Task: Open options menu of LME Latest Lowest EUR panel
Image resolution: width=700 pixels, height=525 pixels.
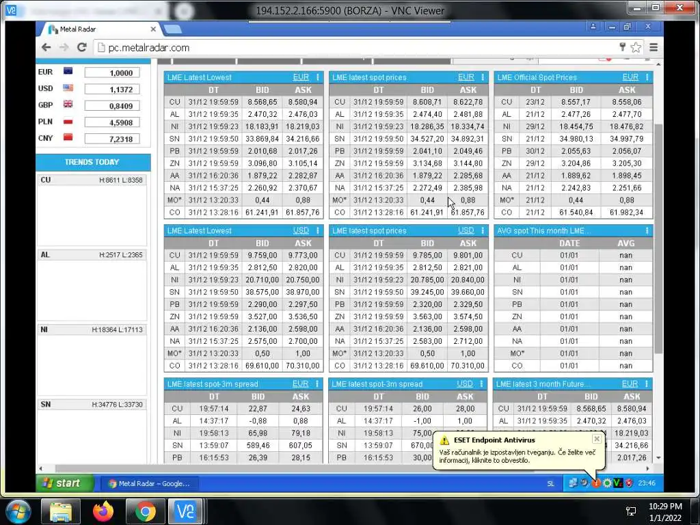Action: coord(318,77)
